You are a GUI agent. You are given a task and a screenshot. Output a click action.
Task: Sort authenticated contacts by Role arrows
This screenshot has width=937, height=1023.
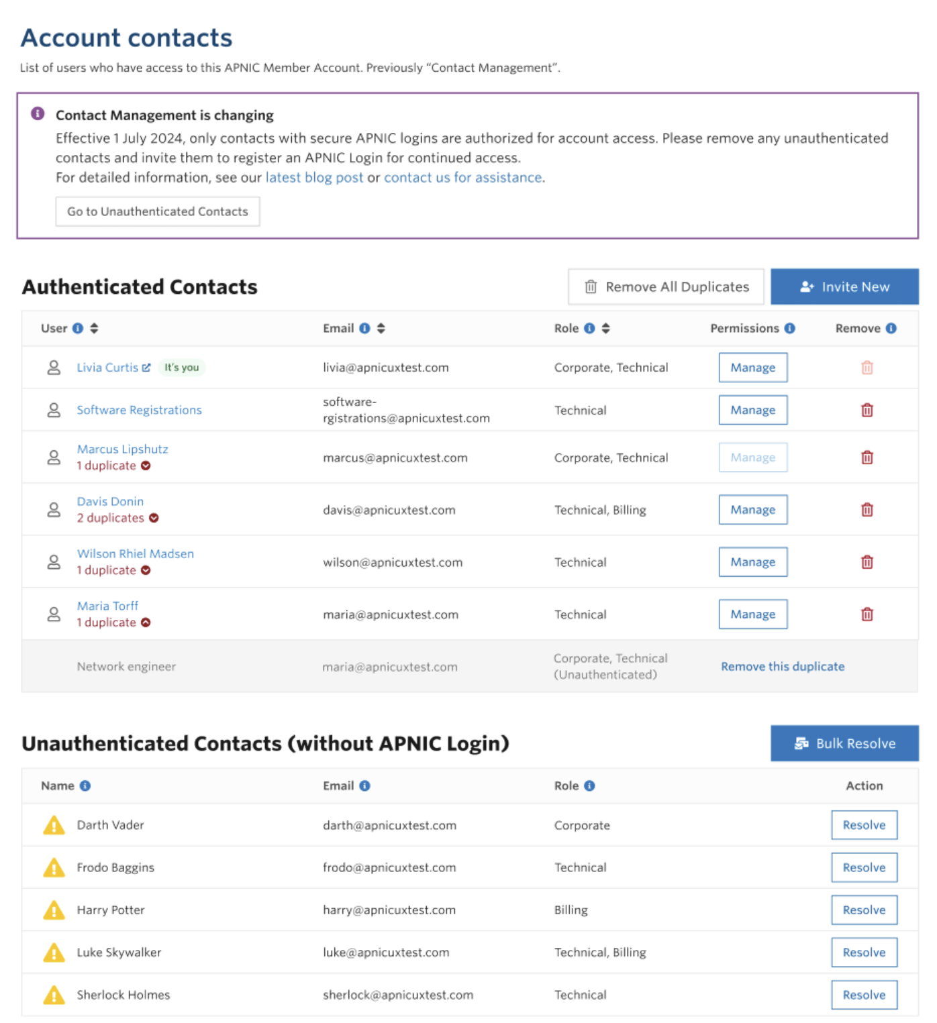[605, 328]
